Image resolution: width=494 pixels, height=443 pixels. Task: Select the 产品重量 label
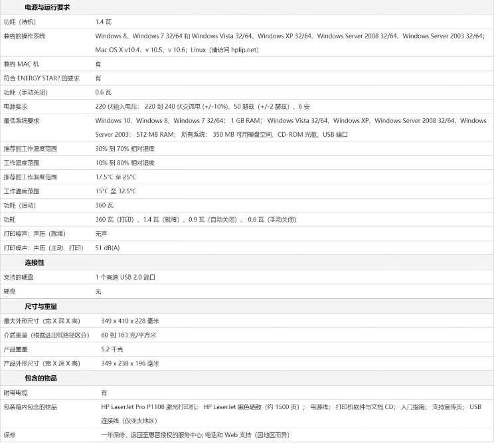[x=15, y=349]
